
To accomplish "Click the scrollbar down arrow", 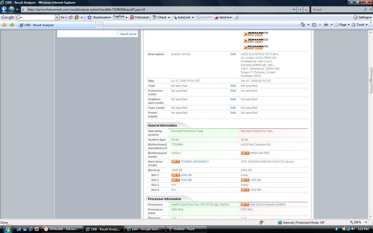I will click(x=370, y=217).
